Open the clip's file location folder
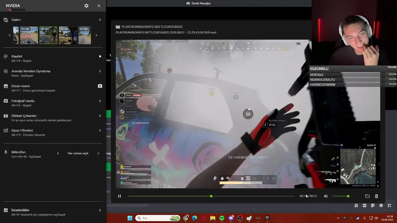The width and height of the screenshot is (397, 223). click(367, 196)
